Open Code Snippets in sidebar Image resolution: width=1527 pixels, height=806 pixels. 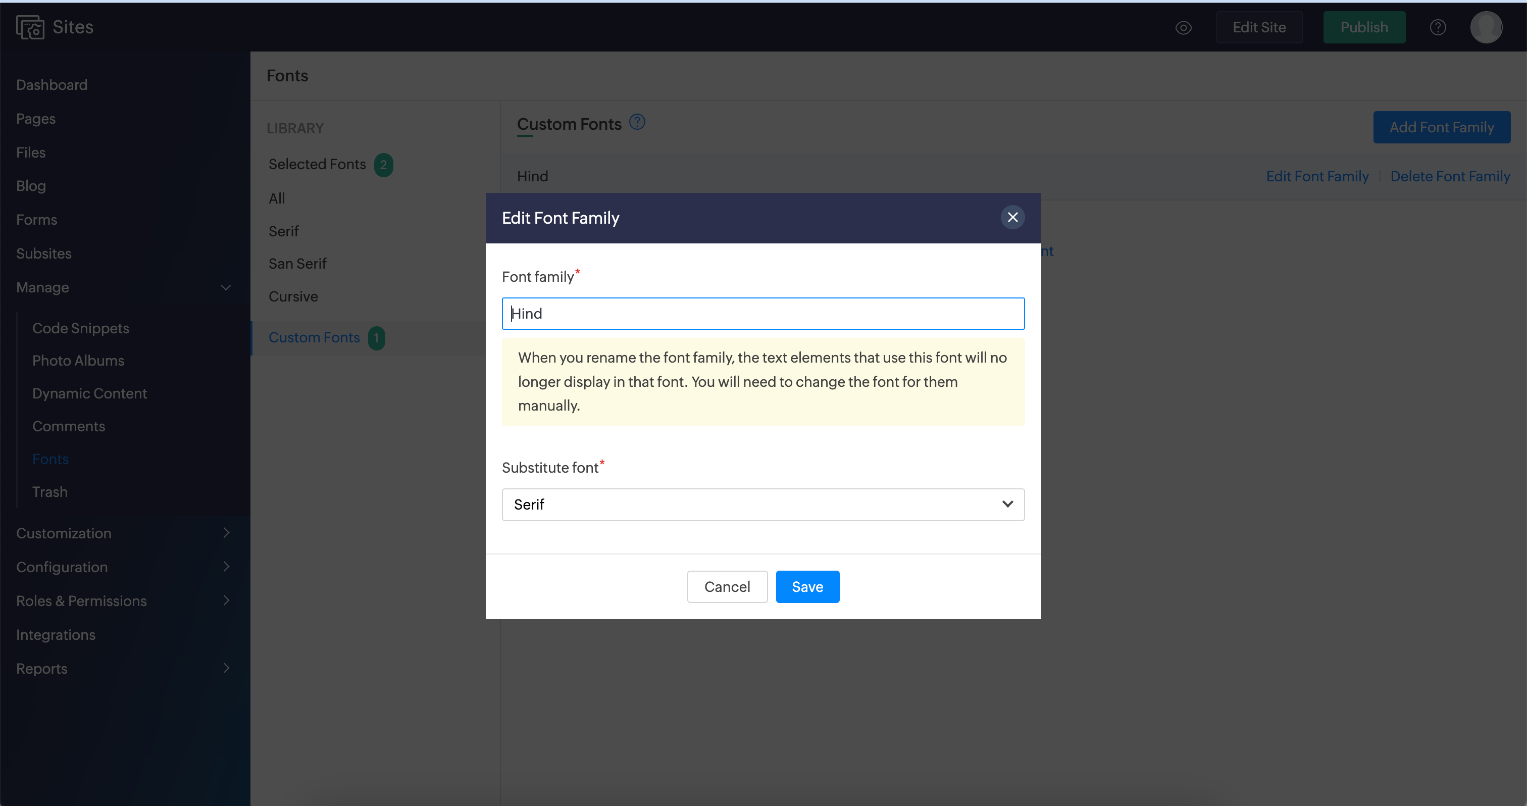[81, 328]
